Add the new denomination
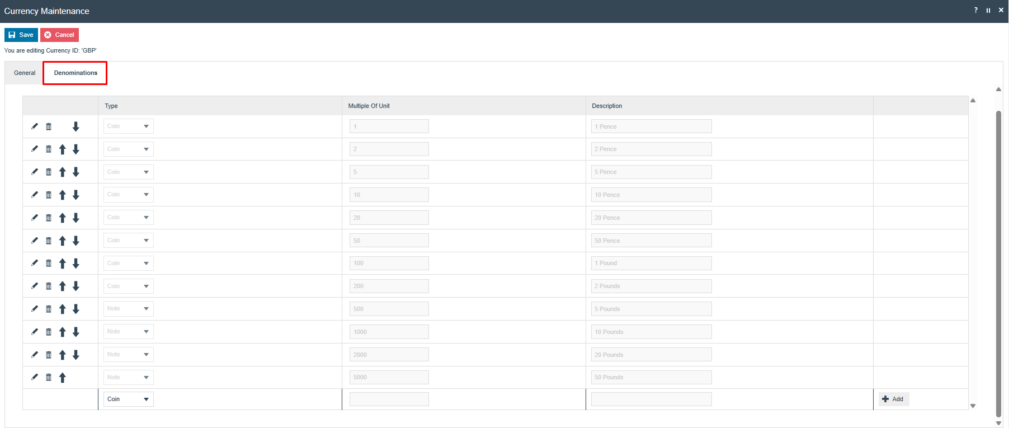 pos(893,399)
